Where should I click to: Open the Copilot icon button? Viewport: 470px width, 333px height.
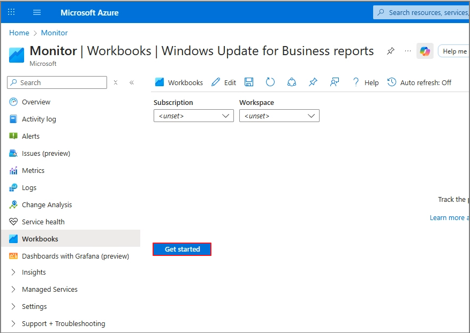[424, 51]
